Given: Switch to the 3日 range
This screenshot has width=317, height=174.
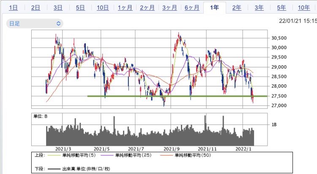Looking at the screenshot, I should [x=58, y=8].
